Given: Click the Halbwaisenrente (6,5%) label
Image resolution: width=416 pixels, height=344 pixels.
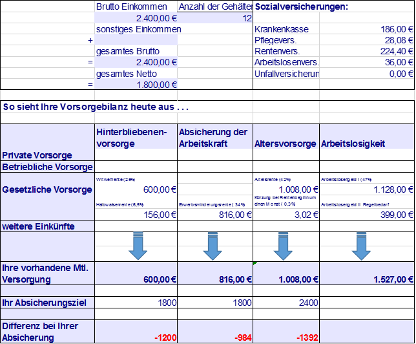Looking at the screenshot, I should point(120,205).
